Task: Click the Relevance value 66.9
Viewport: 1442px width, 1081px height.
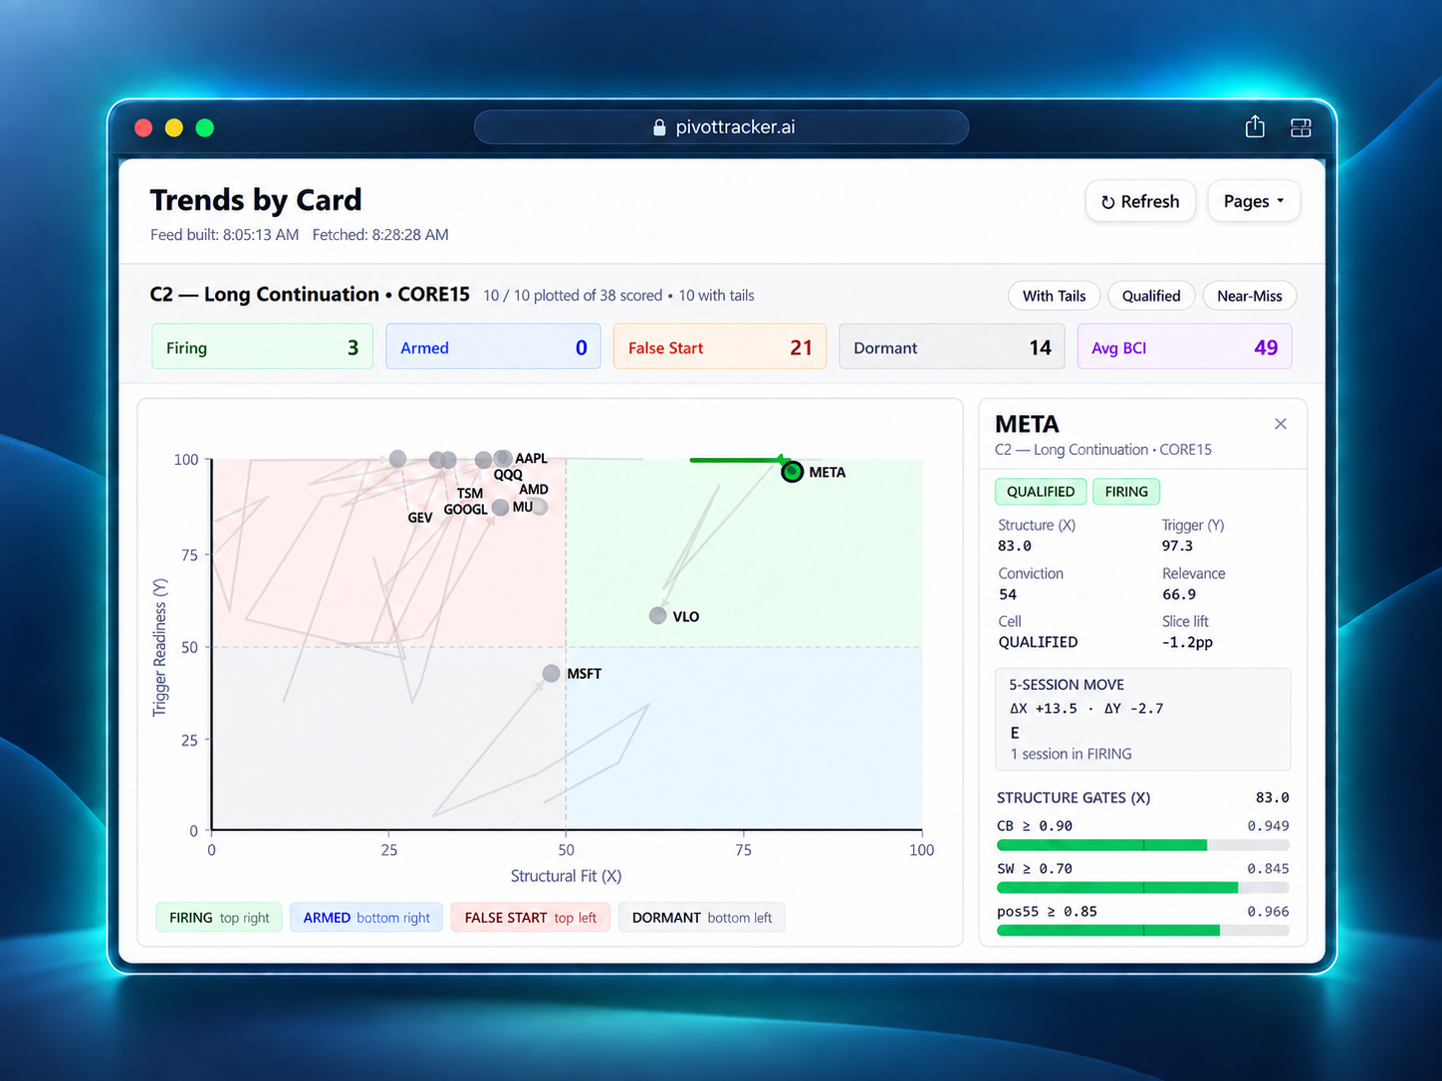Action: tap(1179, 594)
